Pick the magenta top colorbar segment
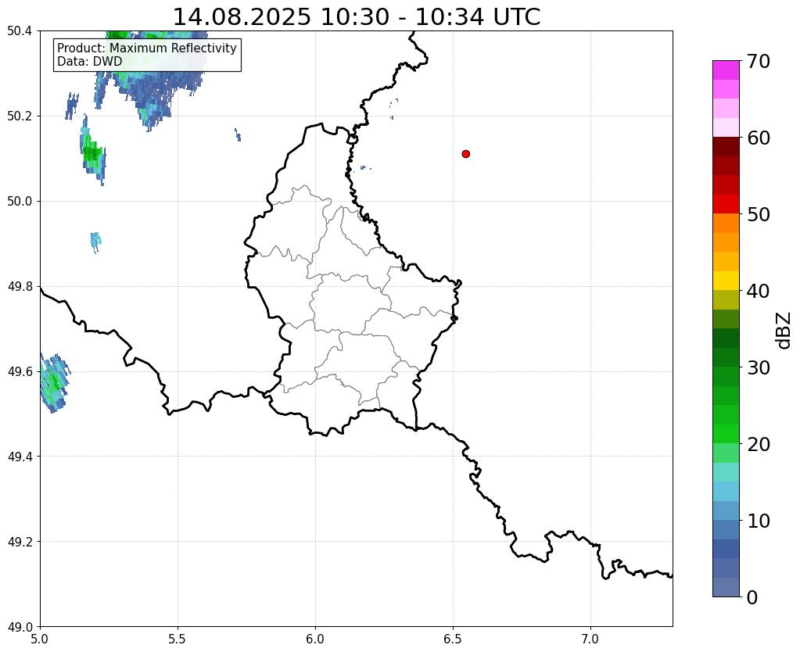The width and height of the screenshot is (800, 652). point(726,70)
